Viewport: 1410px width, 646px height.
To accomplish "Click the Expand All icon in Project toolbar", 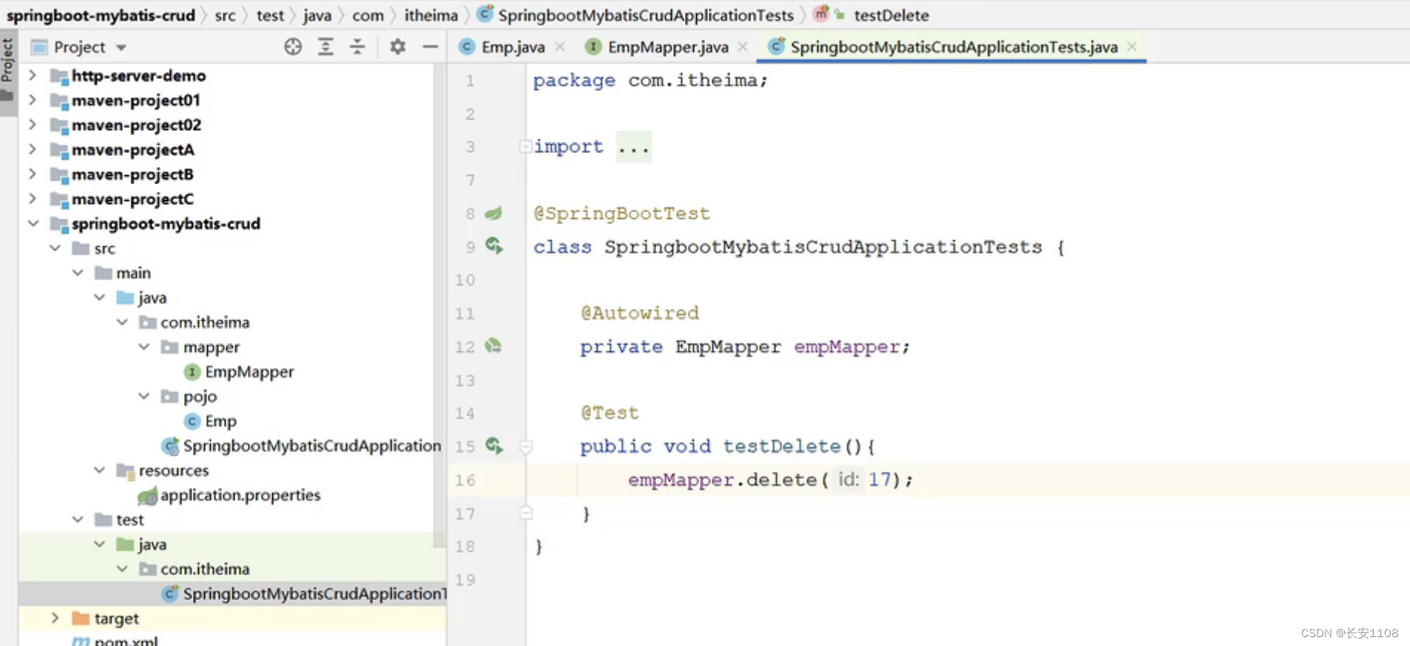I will (325, 47).
